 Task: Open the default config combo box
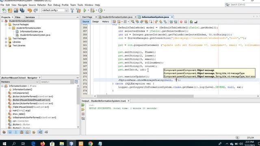point(55,11)
